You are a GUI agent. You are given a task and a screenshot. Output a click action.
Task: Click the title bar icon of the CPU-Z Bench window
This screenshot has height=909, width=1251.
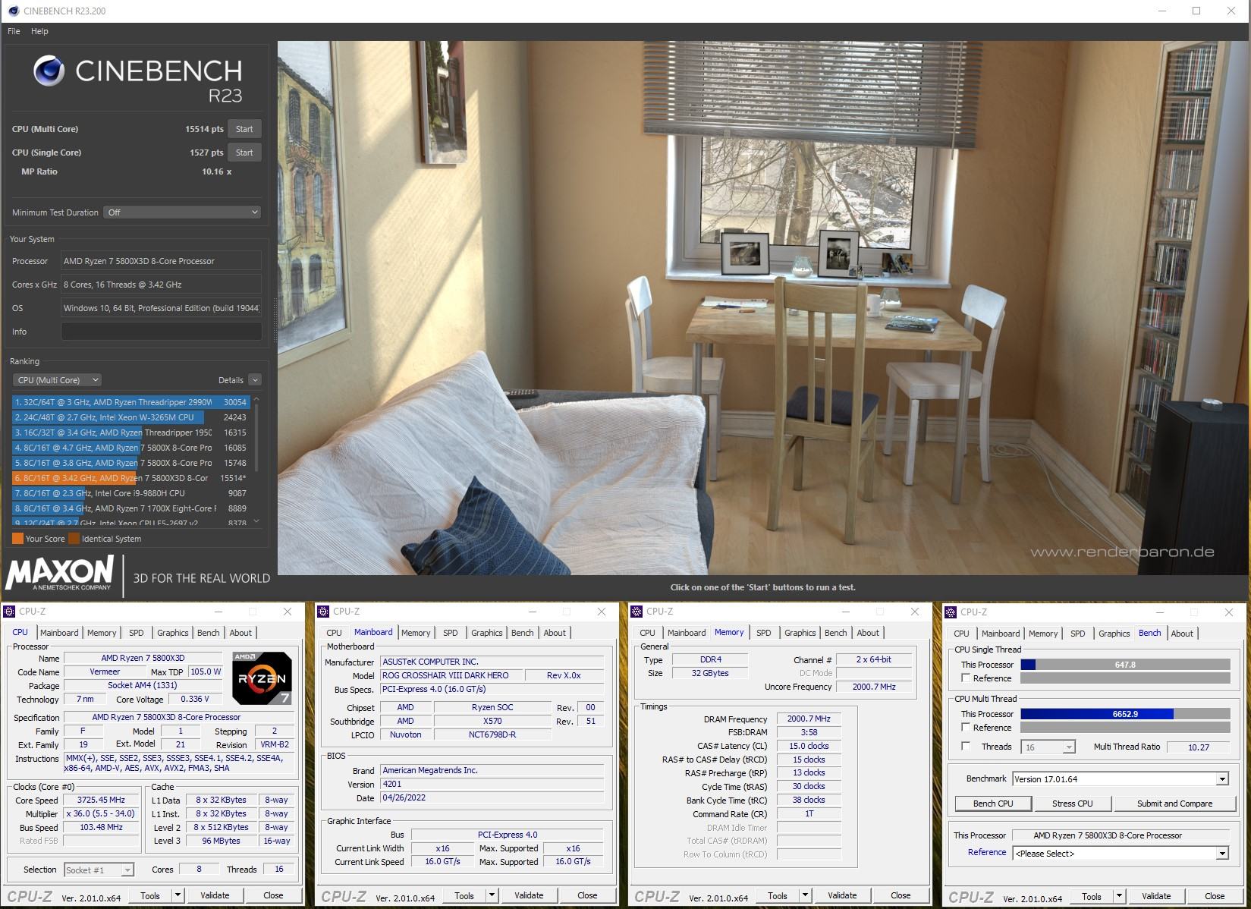click(951, 612)
